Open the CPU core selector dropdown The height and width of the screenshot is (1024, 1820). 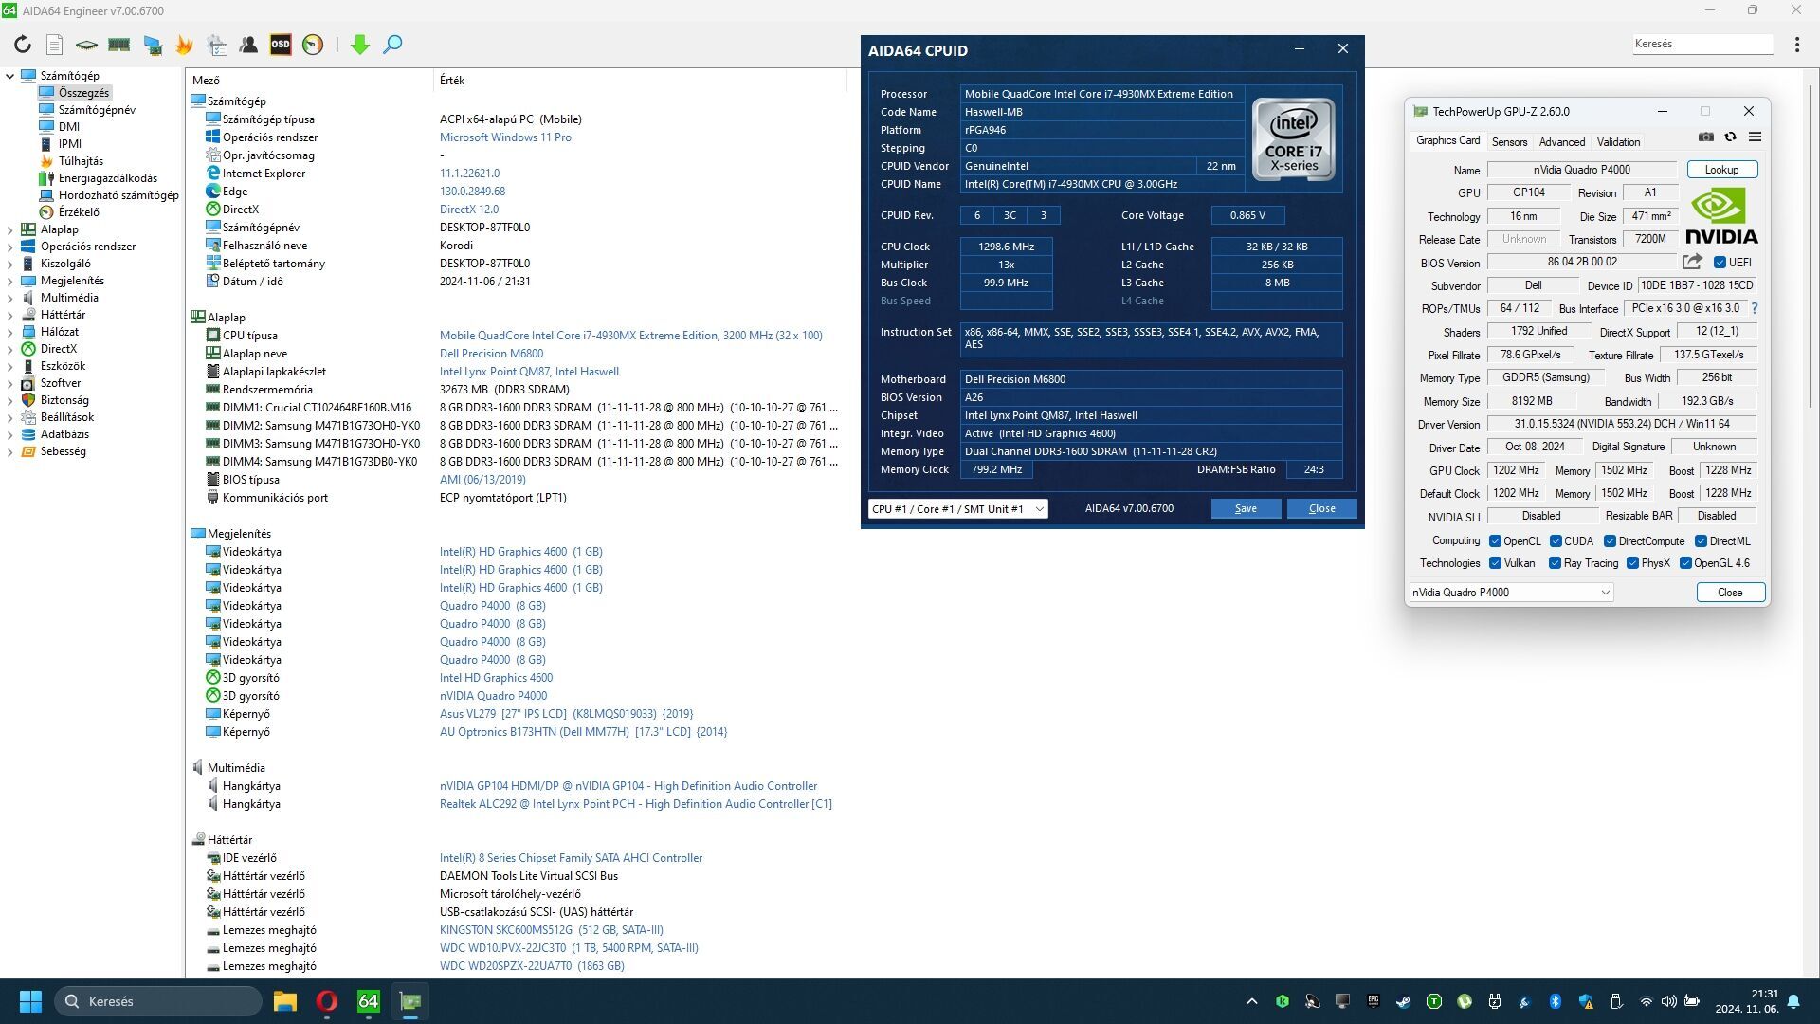click(x=957, y=509)
